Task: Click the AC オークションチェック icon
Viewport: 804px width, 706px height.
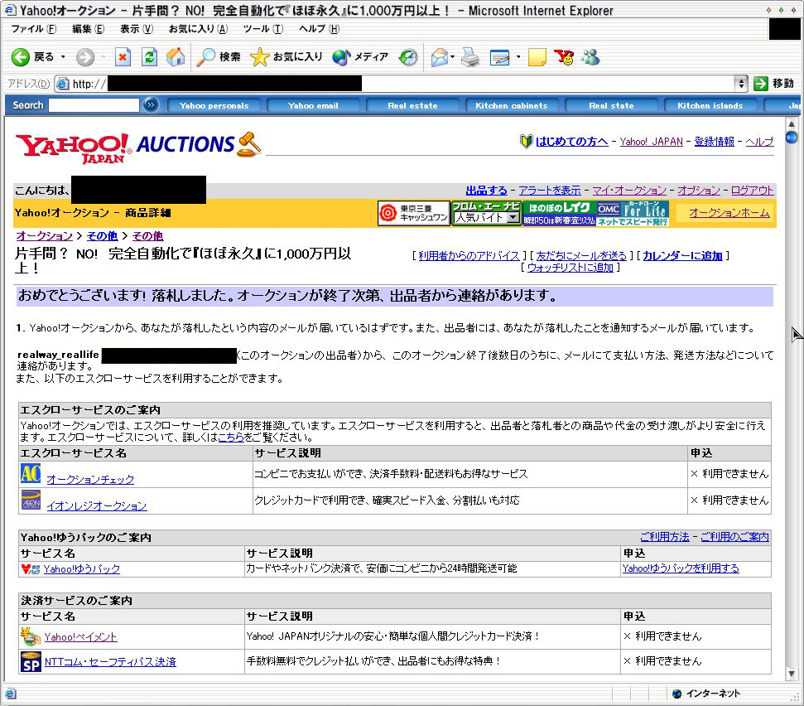Action: 31,473
